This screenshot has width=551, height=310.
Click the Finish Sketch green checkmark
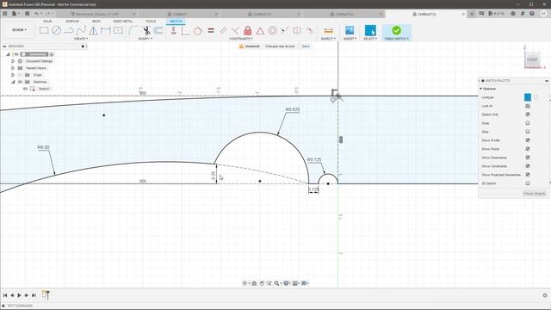(x=396, y=30)
